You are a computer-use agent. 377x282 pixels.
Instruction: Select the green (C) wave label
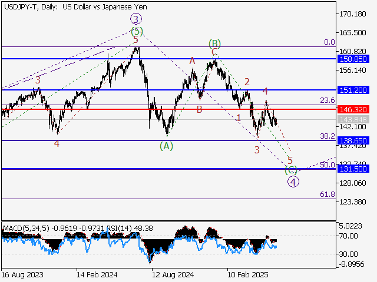[290, 170]
